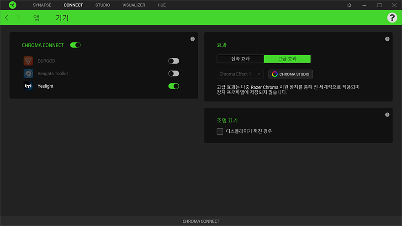
Task: Click the bottom CHROMA CONNECT status text
Action: click(x=201, y=221)
